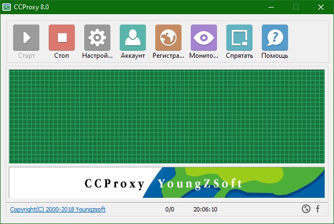
Task: Open help via the Помощь question icon
Action: [x=275, y=38]
